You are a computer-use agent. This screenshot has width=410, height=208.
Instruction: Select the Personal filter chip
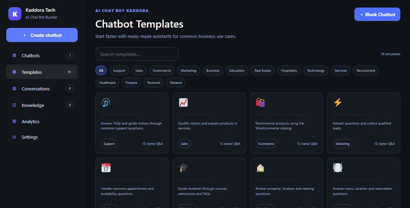tap(153, 82)
